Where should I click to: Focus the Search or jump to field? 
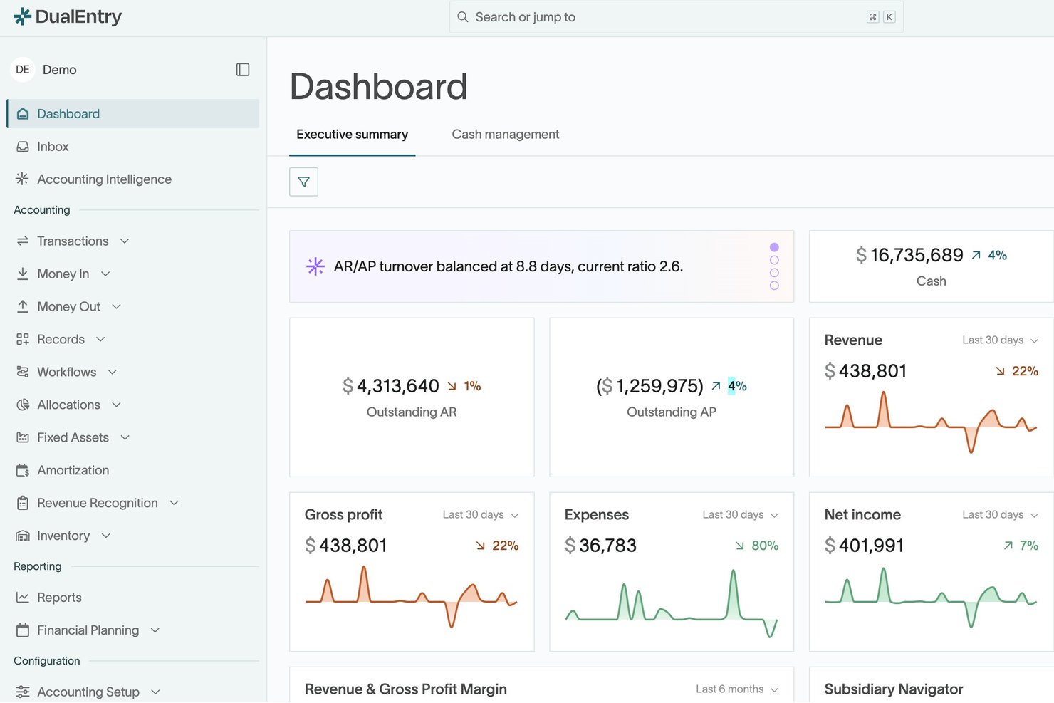[x=677, y=17]
